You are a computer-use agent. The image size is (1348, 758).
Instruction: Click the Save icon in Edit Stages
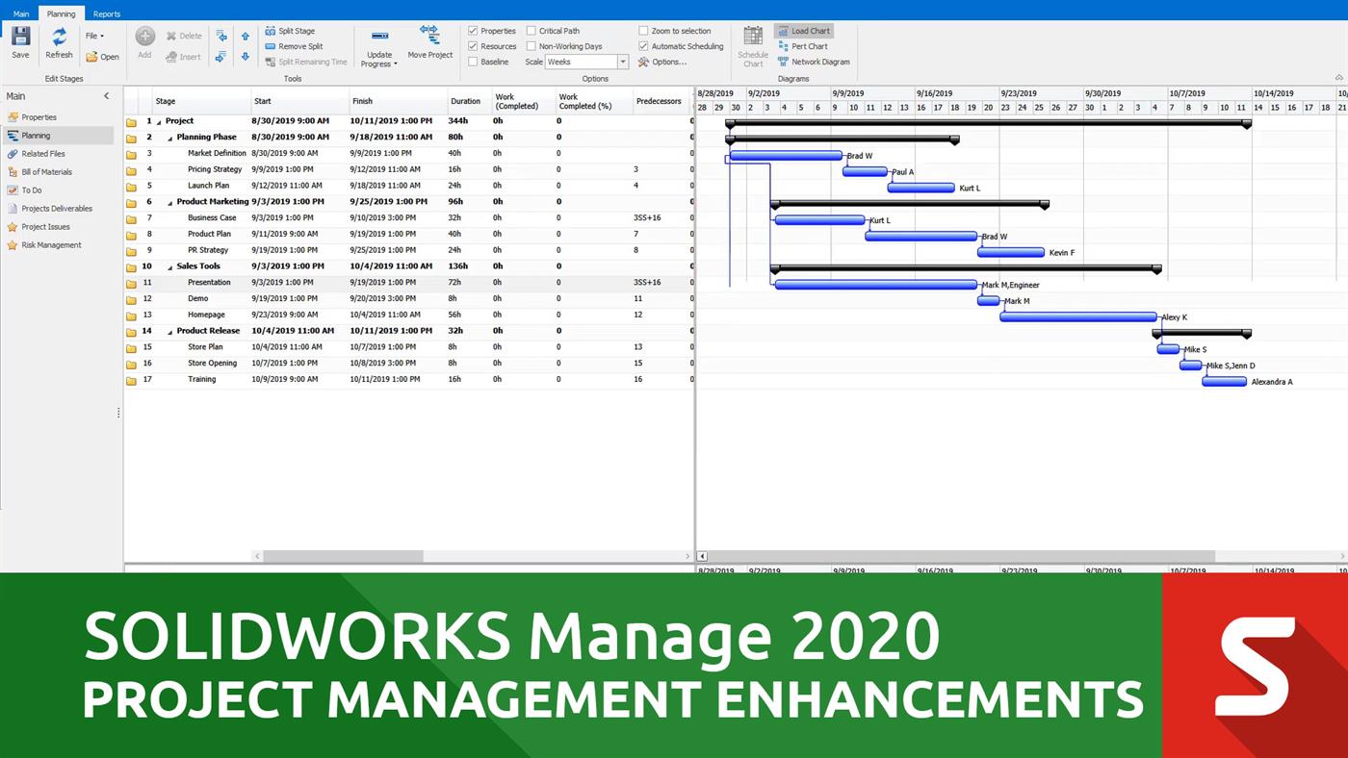click(19, 37)
